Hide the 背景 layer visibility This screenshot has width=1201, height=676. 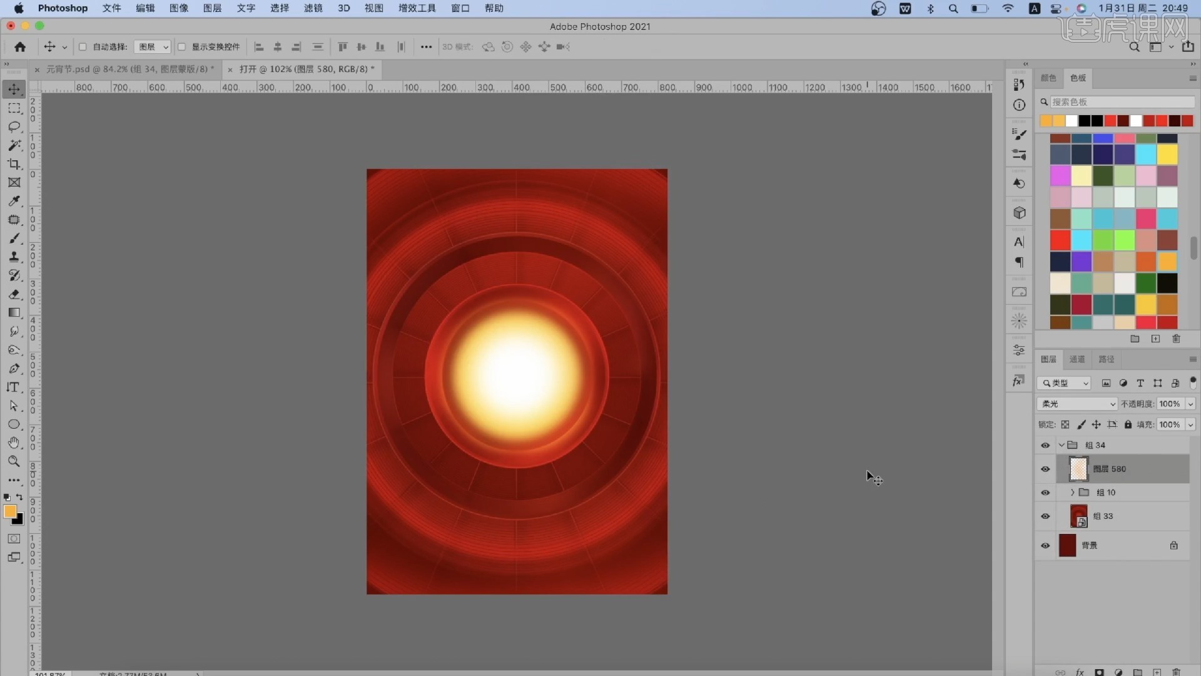coord(1045,546)
